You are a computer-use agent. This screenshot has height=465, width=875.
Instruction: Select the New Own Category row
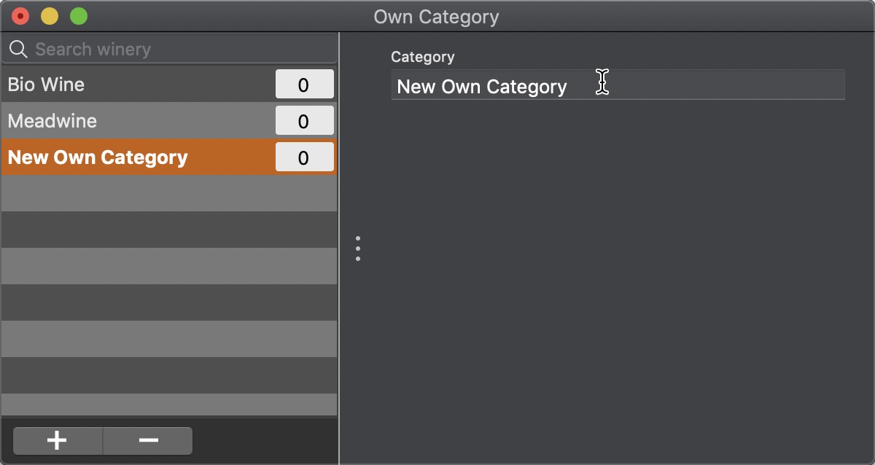(x=169, y=157)
